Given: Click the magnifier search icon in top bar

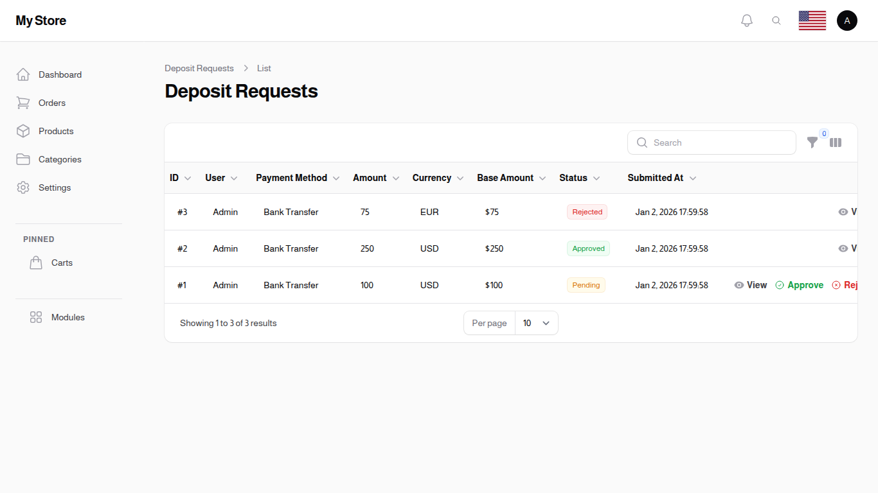Looking at the screenshot, I should pos(776,20).
